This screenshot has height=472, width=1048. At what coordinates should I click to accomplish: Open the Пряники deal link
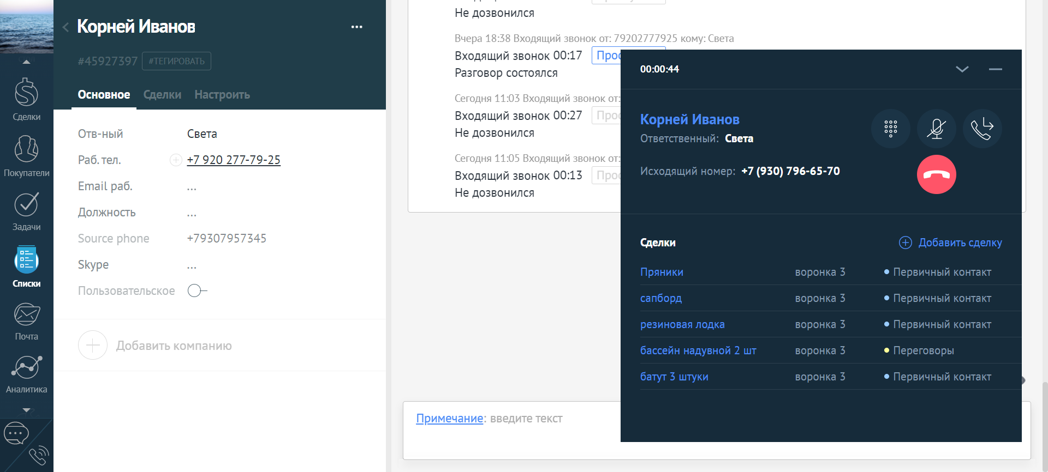pyautogui.click(x=662, y=272)
